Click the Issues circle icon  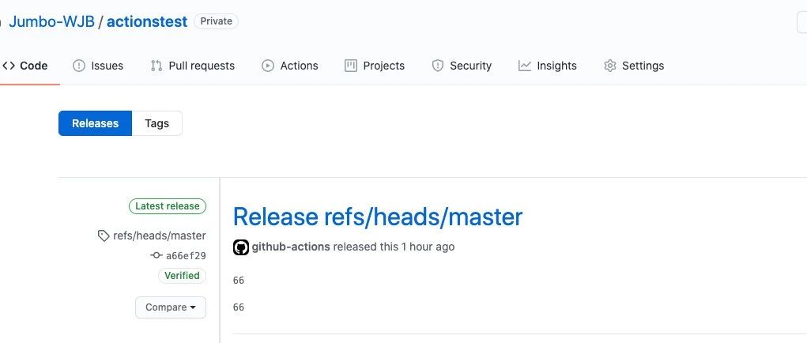[x=79, y=66]
